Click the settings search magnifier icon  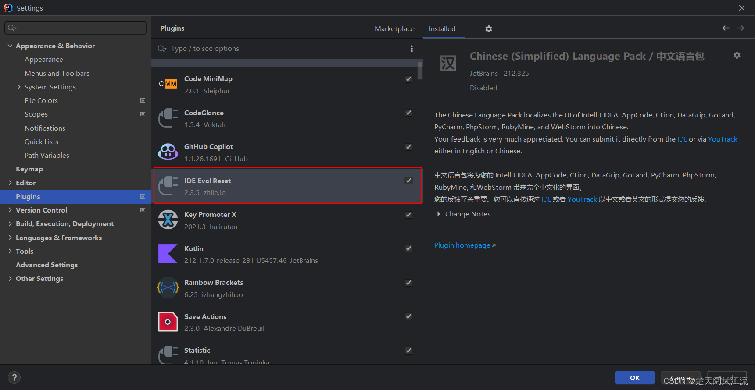[x=12, y=28]
